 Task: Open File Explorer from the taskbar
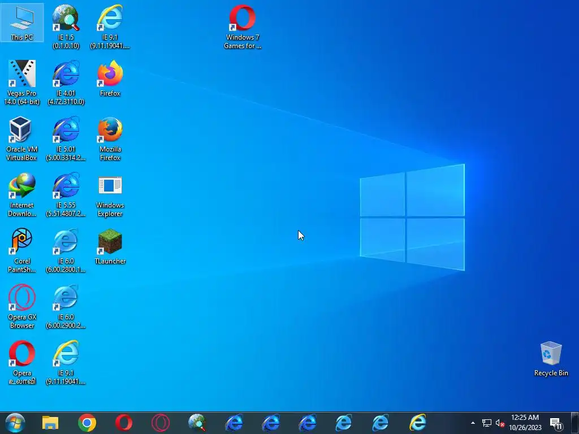pos(50,423)
